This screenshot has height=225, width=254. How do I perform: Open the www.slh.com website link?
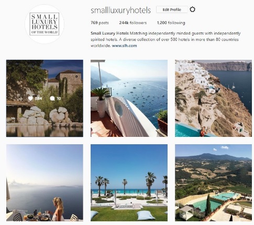click(124, 46)
